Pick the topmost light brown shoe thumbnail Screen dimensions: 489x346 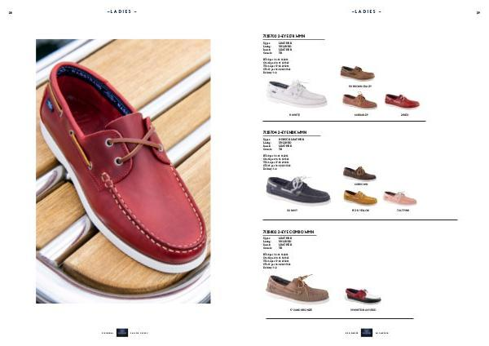click(358, 73)
